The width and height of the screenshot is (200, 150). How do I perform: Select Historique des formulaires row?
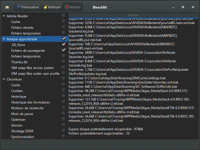tap(35, 102)
